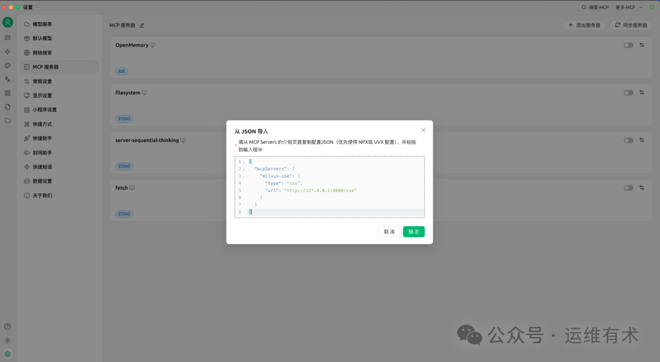
Task: Open the mini apps grid icon in sidebar
Action: pyautogui.click(x=7, y=93)
